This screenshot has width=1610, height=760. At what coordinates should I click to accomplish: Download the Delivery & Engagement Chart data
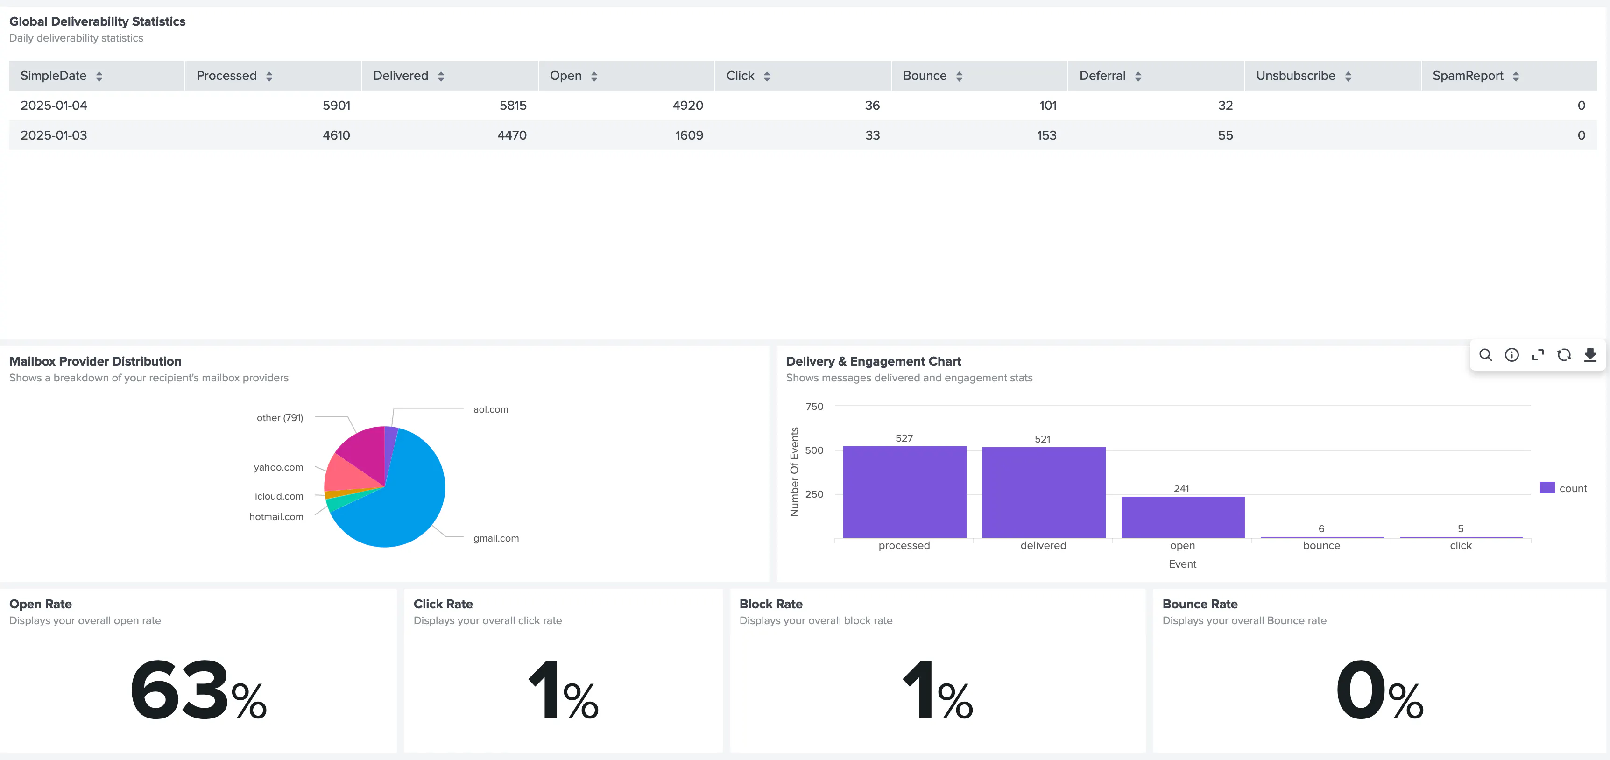pyautogui.click(x=1590, y=355)
